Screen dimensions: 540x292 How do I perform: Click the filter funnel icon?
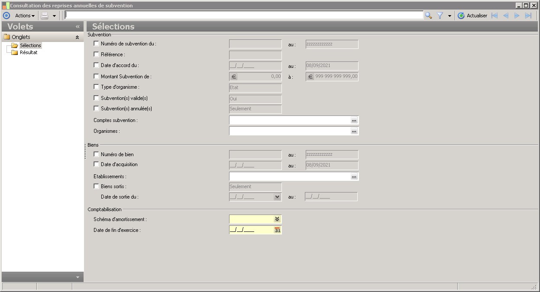pyautogui.click(x=440, y=16)
